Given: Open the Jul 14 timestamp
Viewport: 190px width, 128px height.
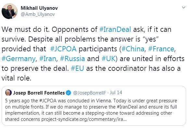Looking at the screenshot, I should click(116, 93).
